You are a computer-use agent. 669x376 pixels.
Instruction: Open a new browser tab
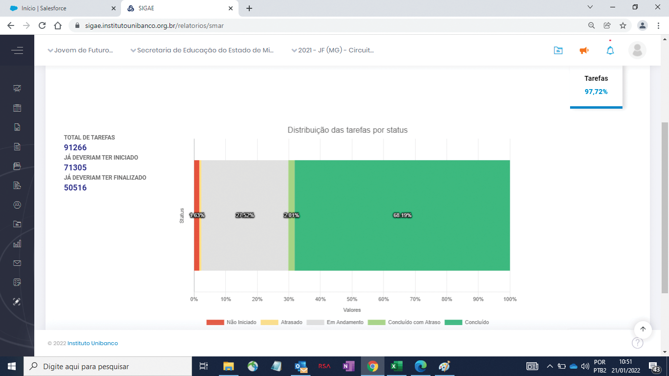[249, 8]
